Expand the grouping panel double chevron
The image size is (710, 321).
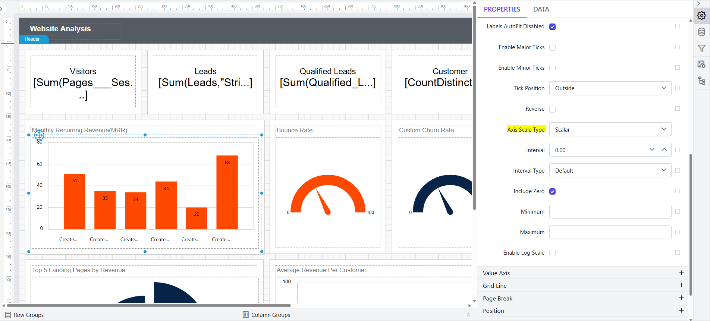click(468, 315)
